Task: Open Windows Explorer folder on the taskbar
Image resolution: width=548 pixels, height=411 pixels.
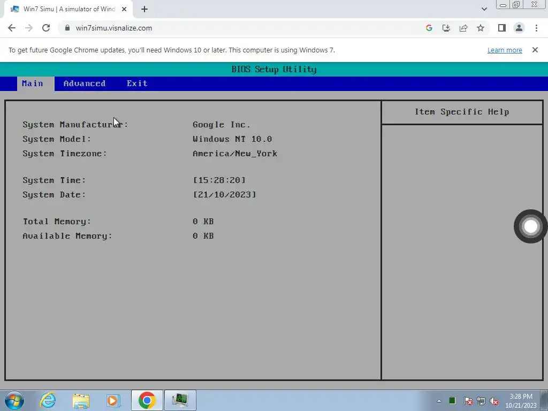Action: (x=81, y=400)
